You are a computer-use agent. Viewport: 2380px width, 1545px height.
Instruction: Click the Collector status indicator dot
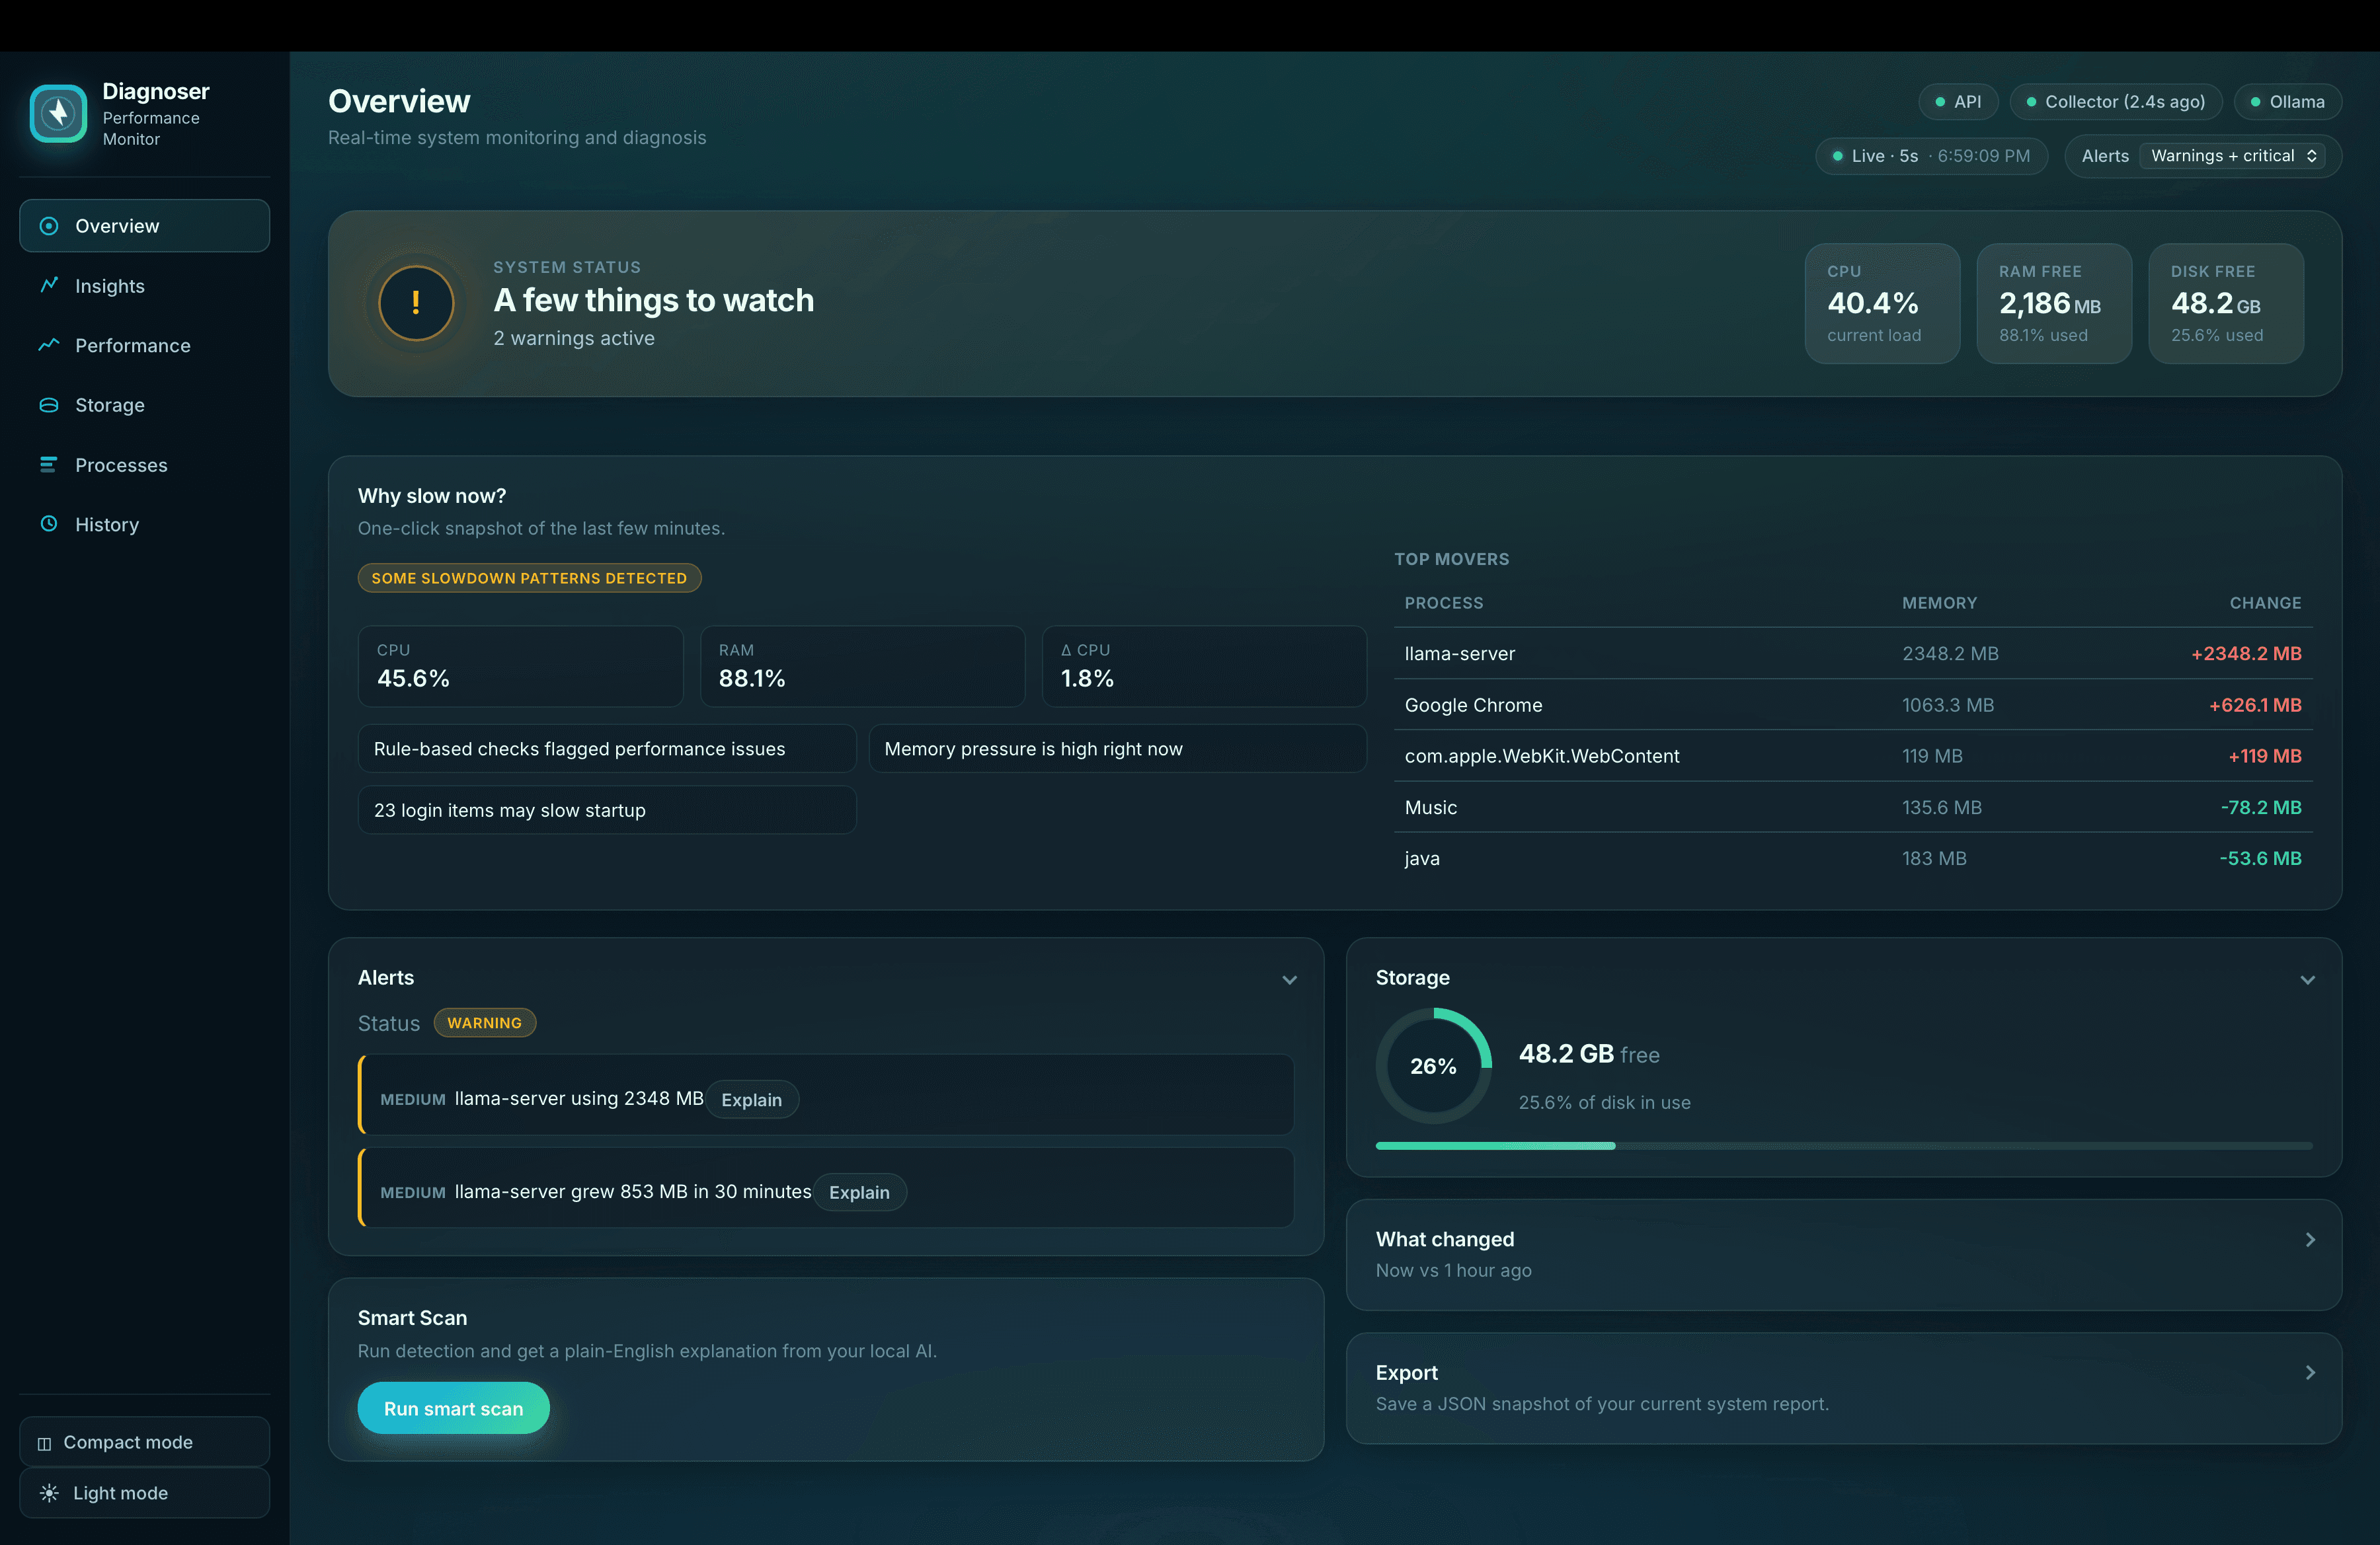(2031, 102)
